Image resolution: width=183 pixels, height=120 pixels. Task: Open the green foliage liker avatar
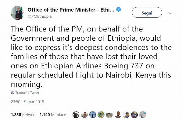click(101, 115)
